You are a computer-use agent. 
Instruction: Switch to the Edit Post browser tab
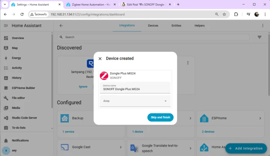point(145,4)
